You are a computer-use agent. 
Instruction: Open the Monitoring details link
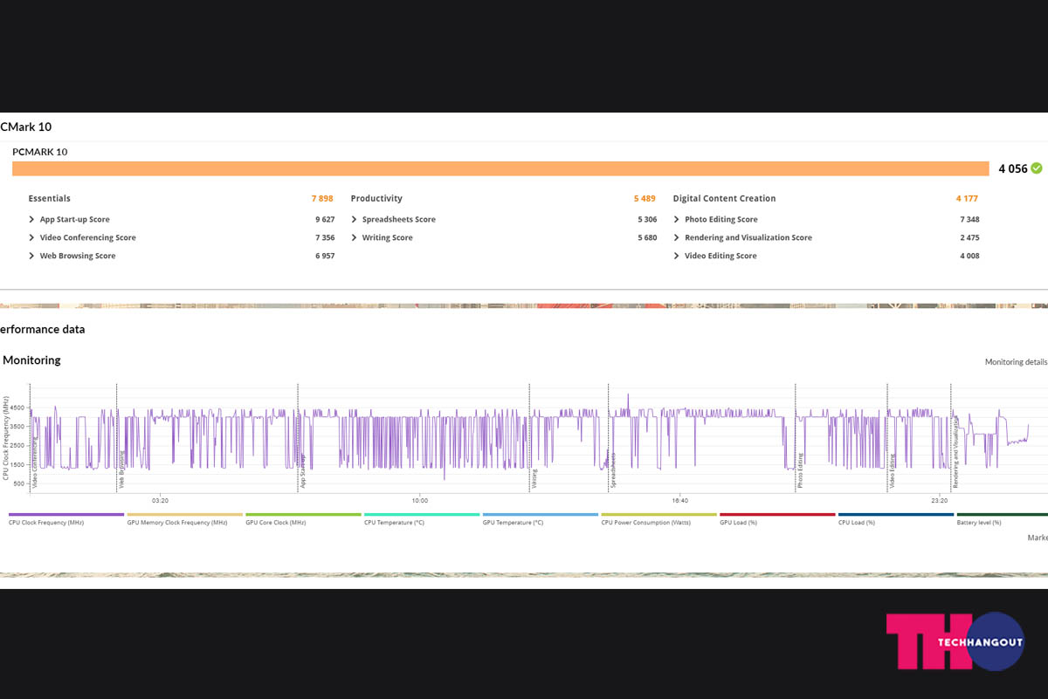(x=1017, y=362)
